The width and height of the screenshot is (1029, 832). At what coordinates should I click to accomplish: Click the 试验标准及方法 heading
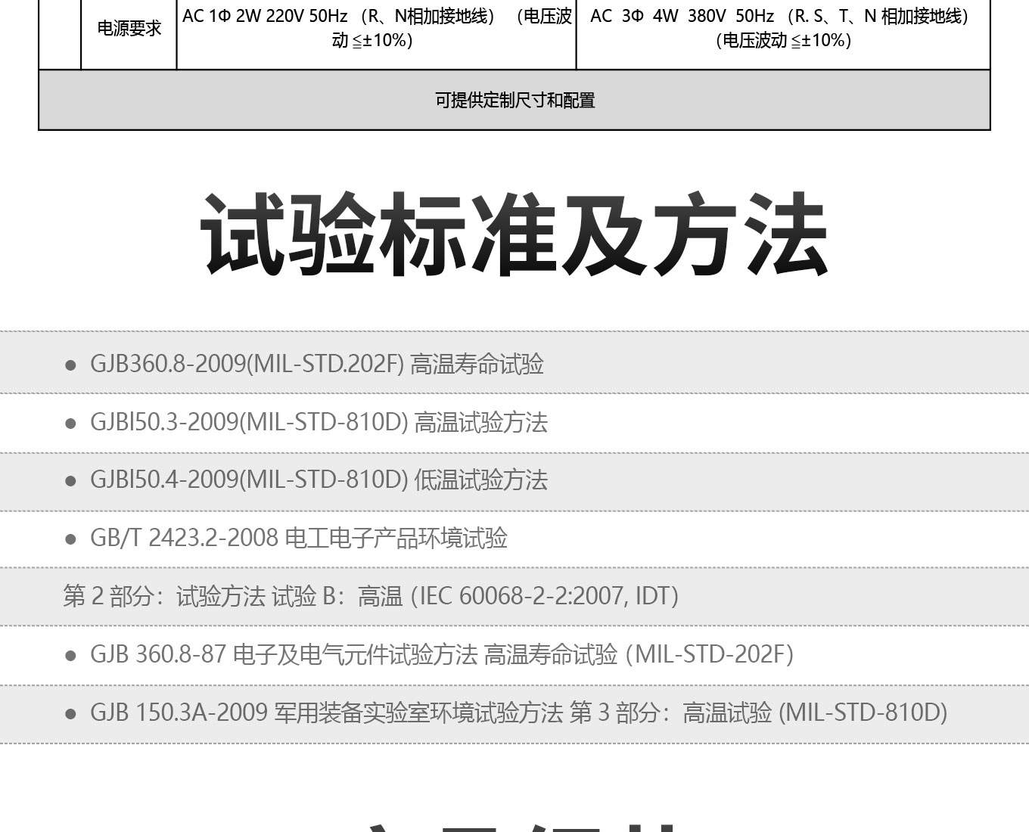514,234
